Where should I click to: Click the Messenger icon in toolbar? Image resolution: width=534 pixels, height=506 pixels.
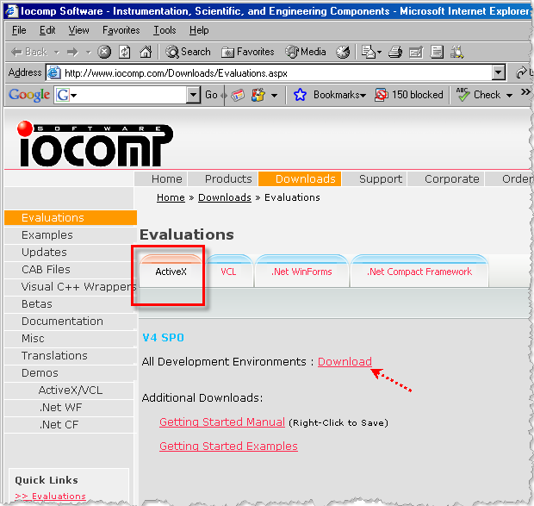coord(456,52)
